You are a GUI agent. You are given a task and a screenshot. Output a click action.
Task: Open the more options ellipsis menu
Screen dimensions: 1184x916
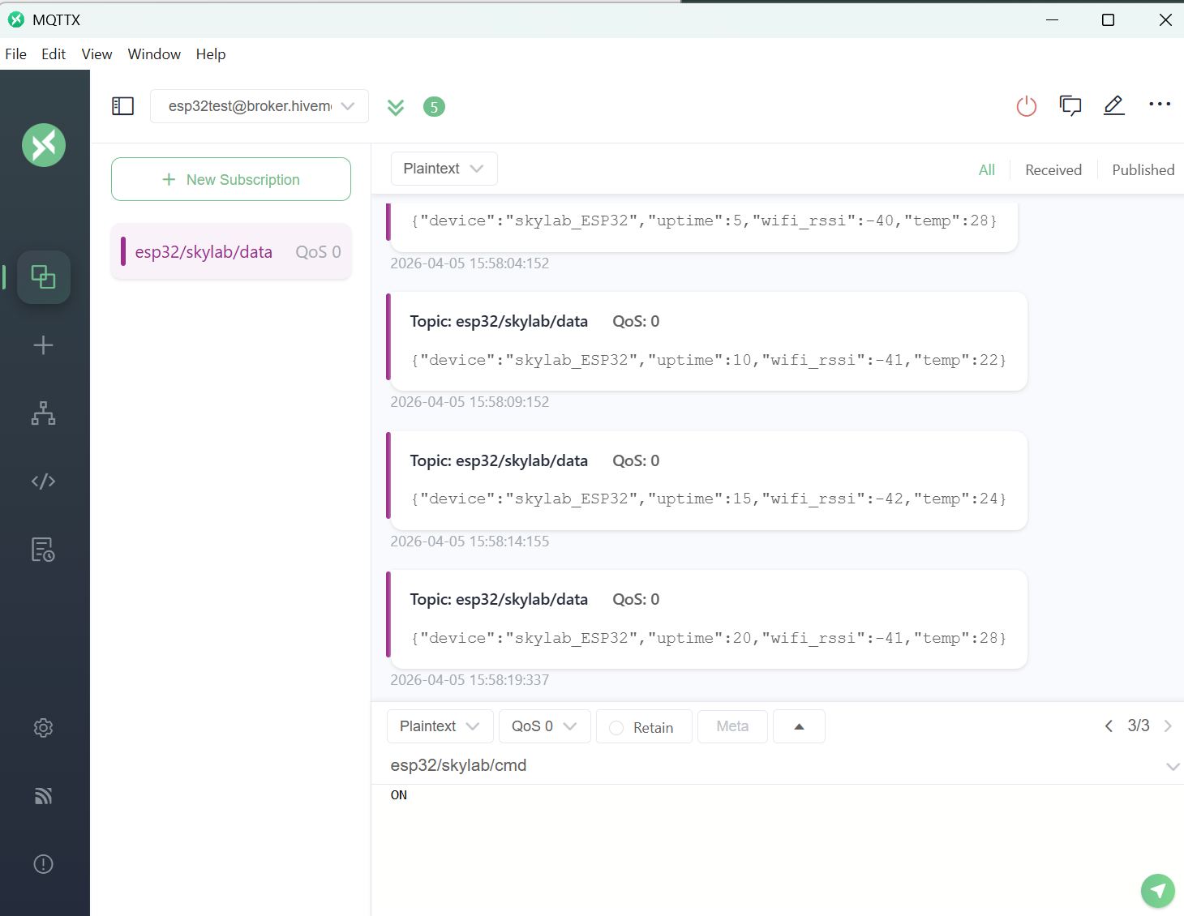click(1160, 104)
